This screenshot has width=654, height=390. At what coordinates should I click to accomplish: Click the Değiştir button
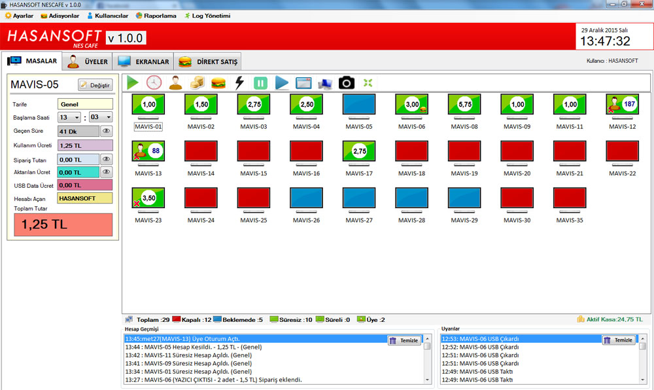point(95,85)
